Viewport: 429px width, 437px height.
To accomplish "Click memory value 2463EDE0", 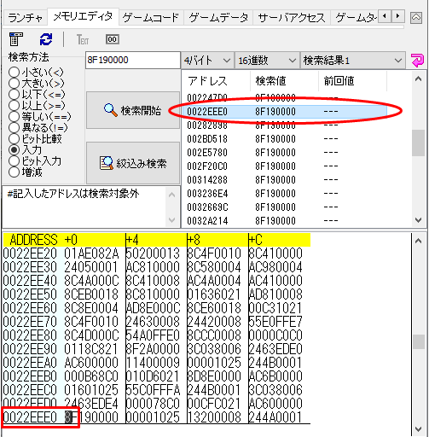I will coord(275,349).
